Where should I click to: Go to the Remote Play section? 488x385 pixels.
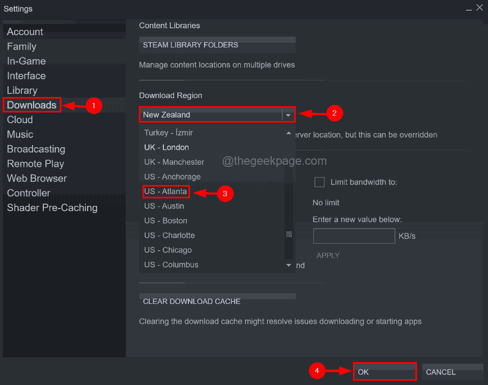(35, 164)
